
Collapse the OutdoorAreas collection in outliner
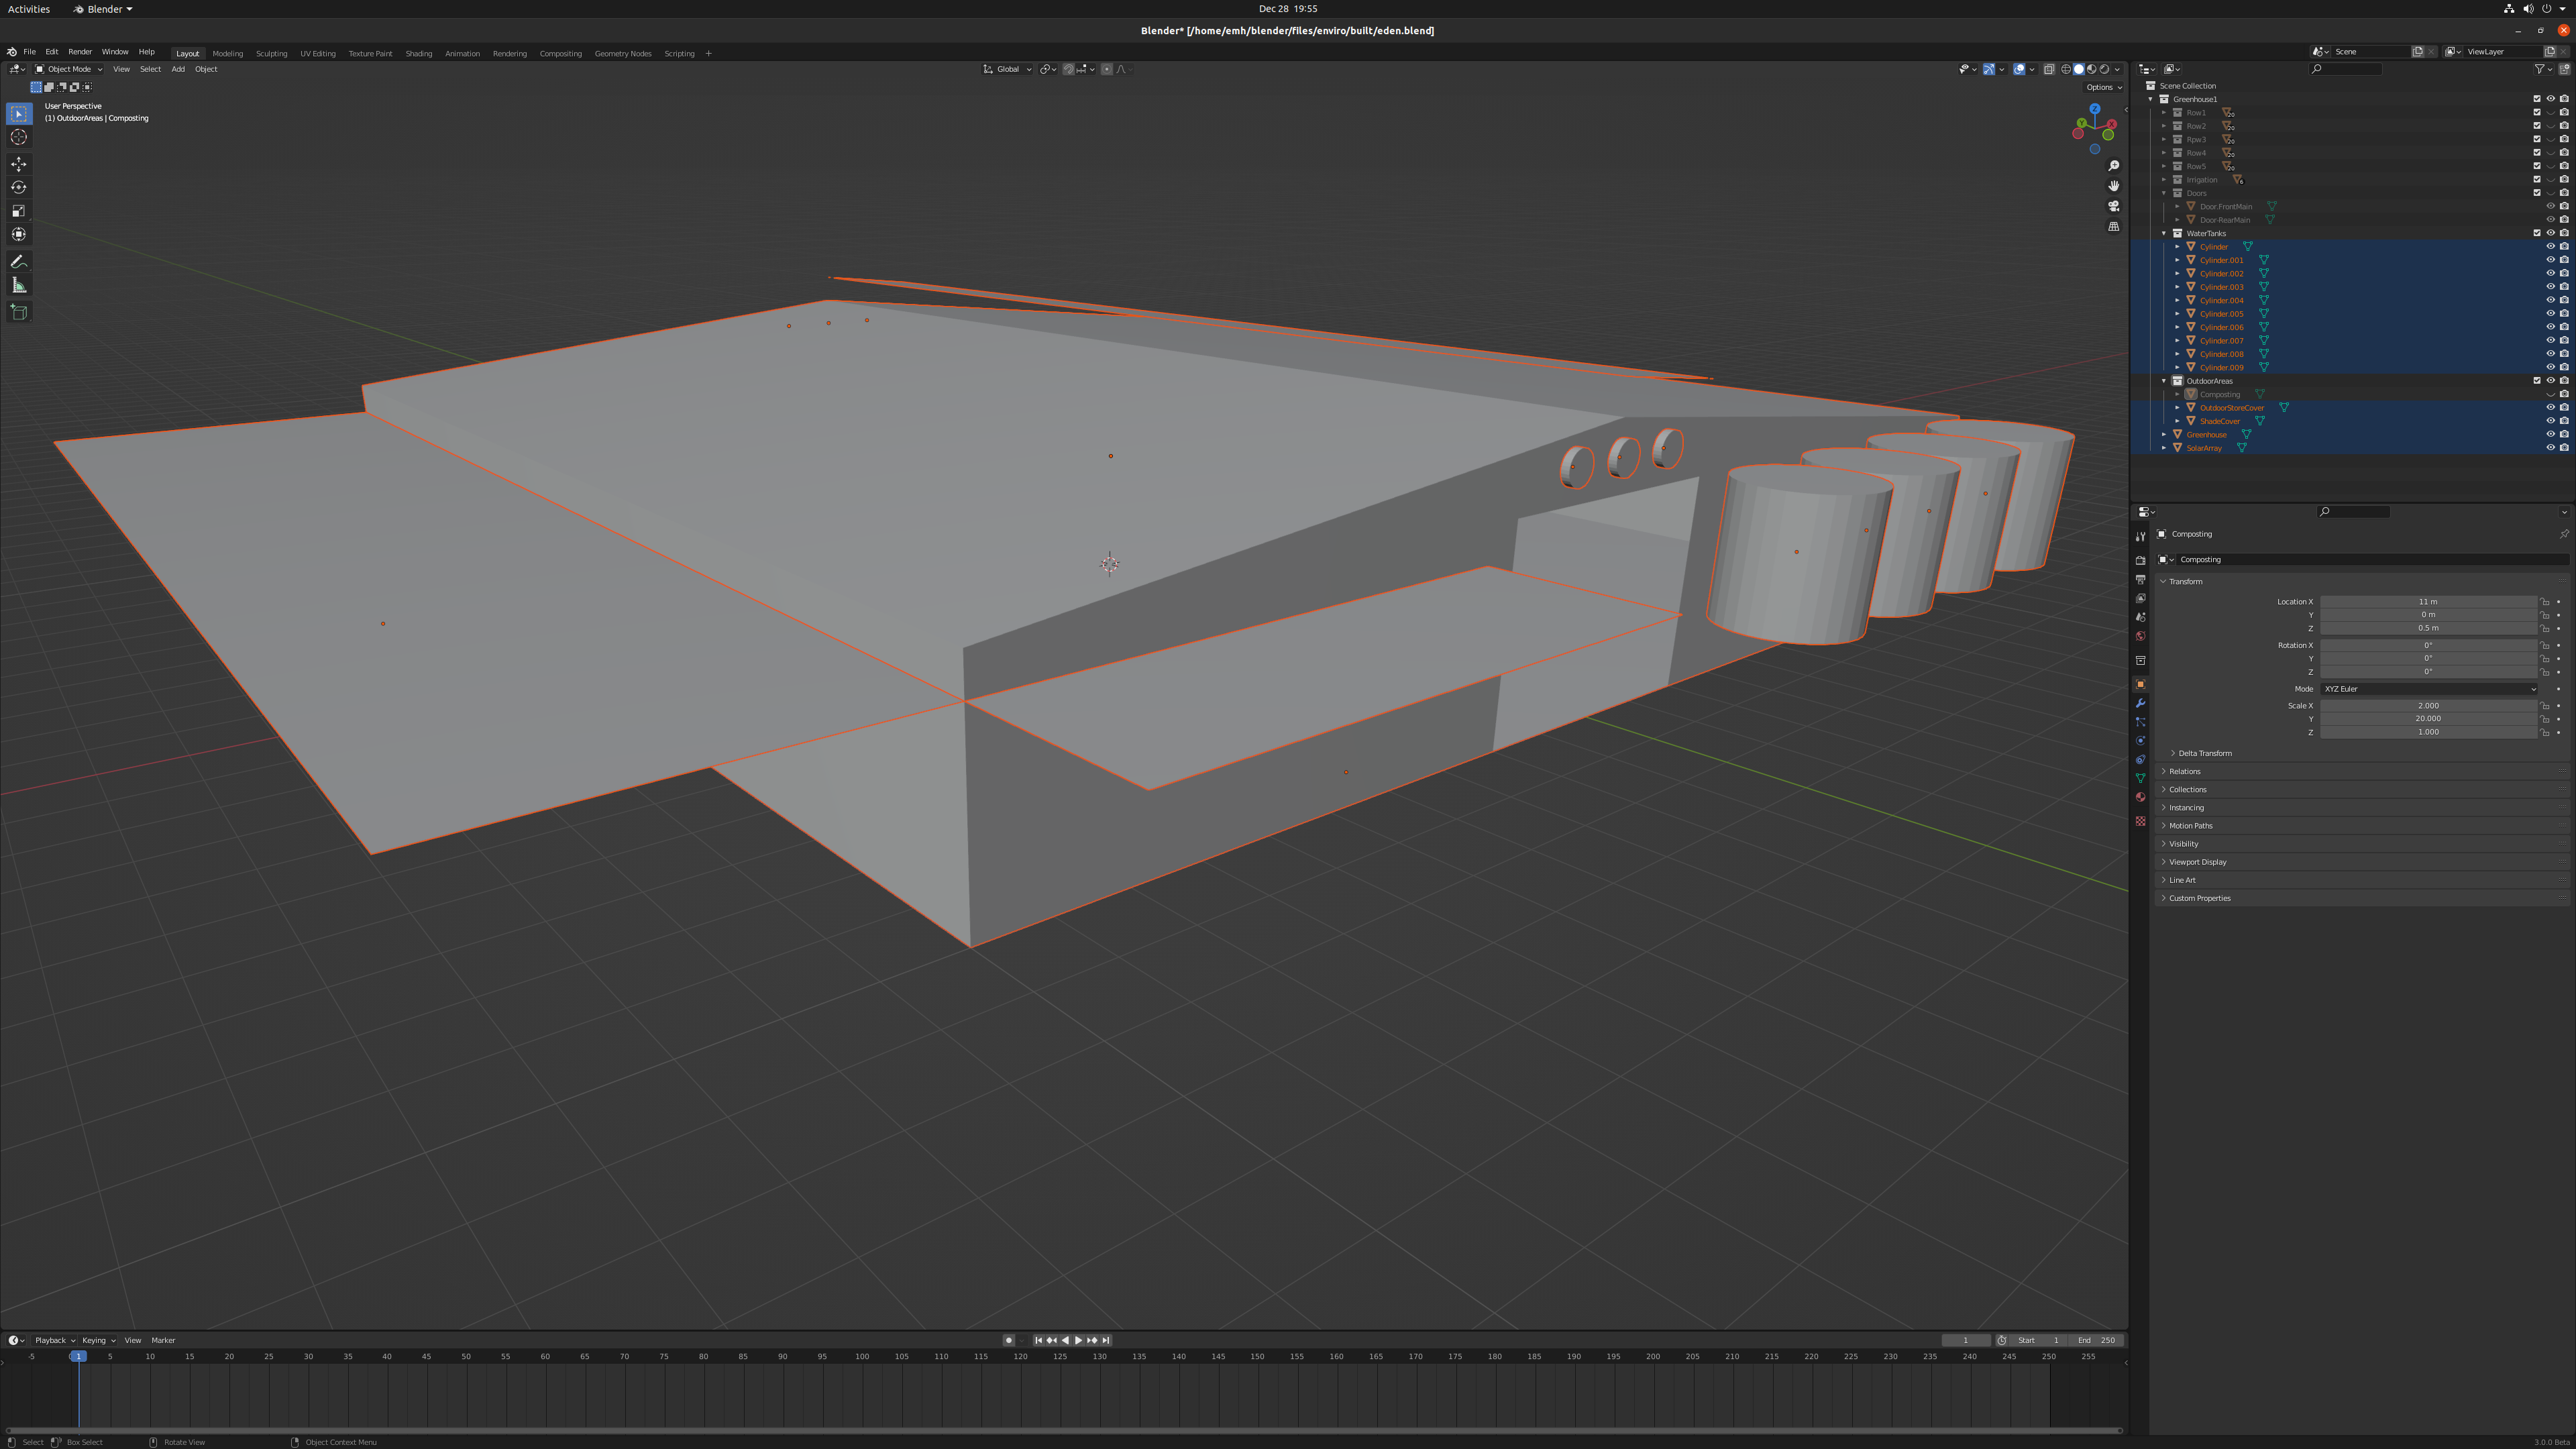pyautogui.click(x=2164, y=381)
